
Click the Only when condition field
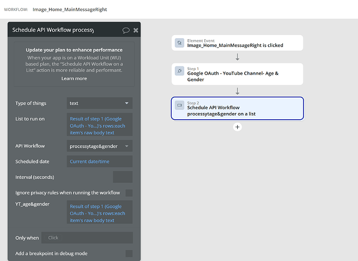point(87,238)
